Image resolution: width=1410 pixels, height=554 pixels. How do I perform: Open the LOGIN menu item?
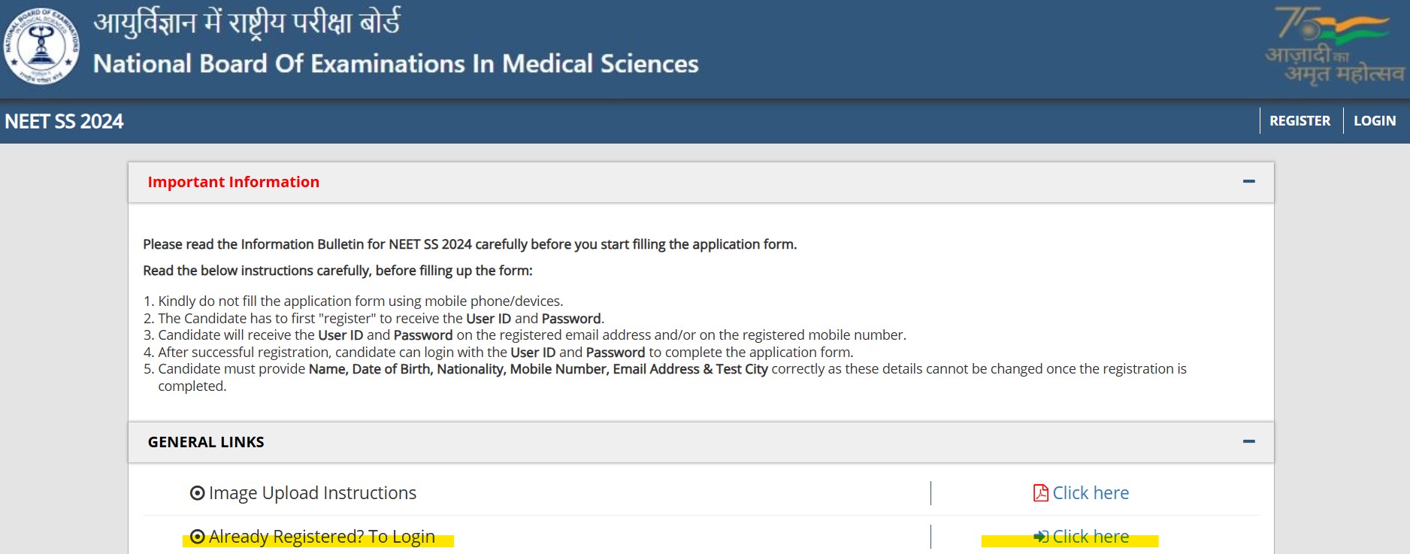(1374, 121)
